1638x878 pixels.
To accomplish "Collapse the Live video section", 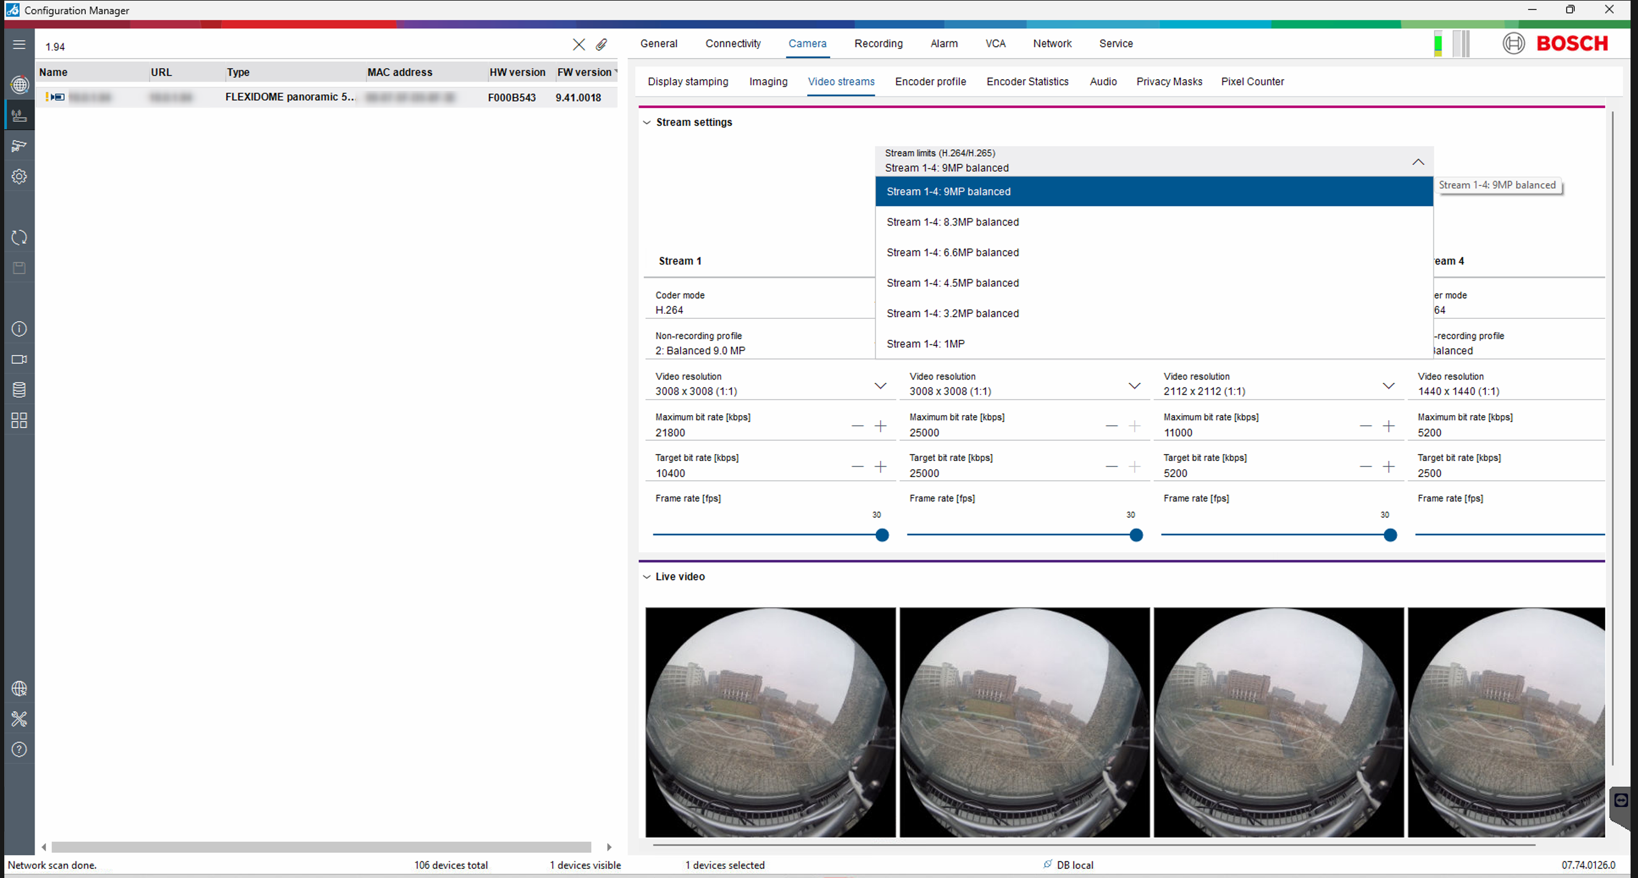I will 647,576.
